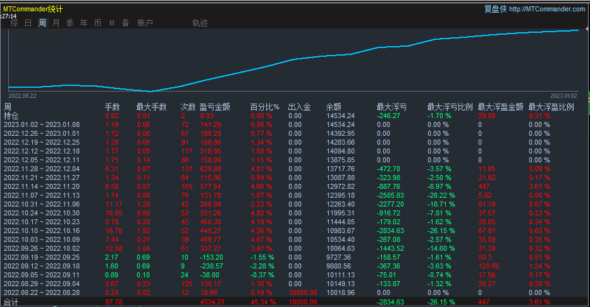
Task: Select week row 2022.10.03 ~ 2022.10.09
Action: 295,239
